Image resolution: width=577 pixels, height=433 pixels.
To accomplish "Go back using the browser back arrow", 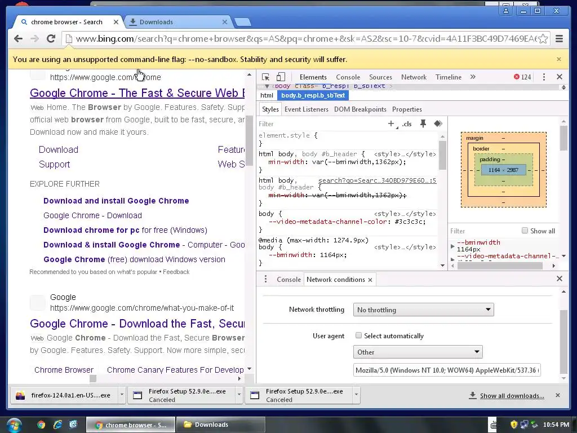I will (18, 39).
